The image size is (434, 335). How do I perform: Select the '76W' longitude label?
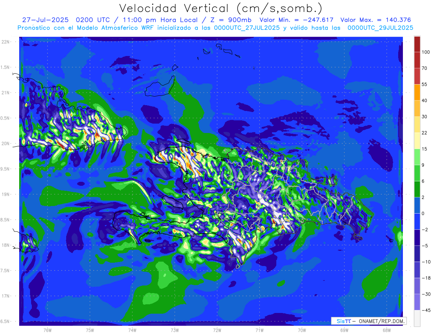47,330
